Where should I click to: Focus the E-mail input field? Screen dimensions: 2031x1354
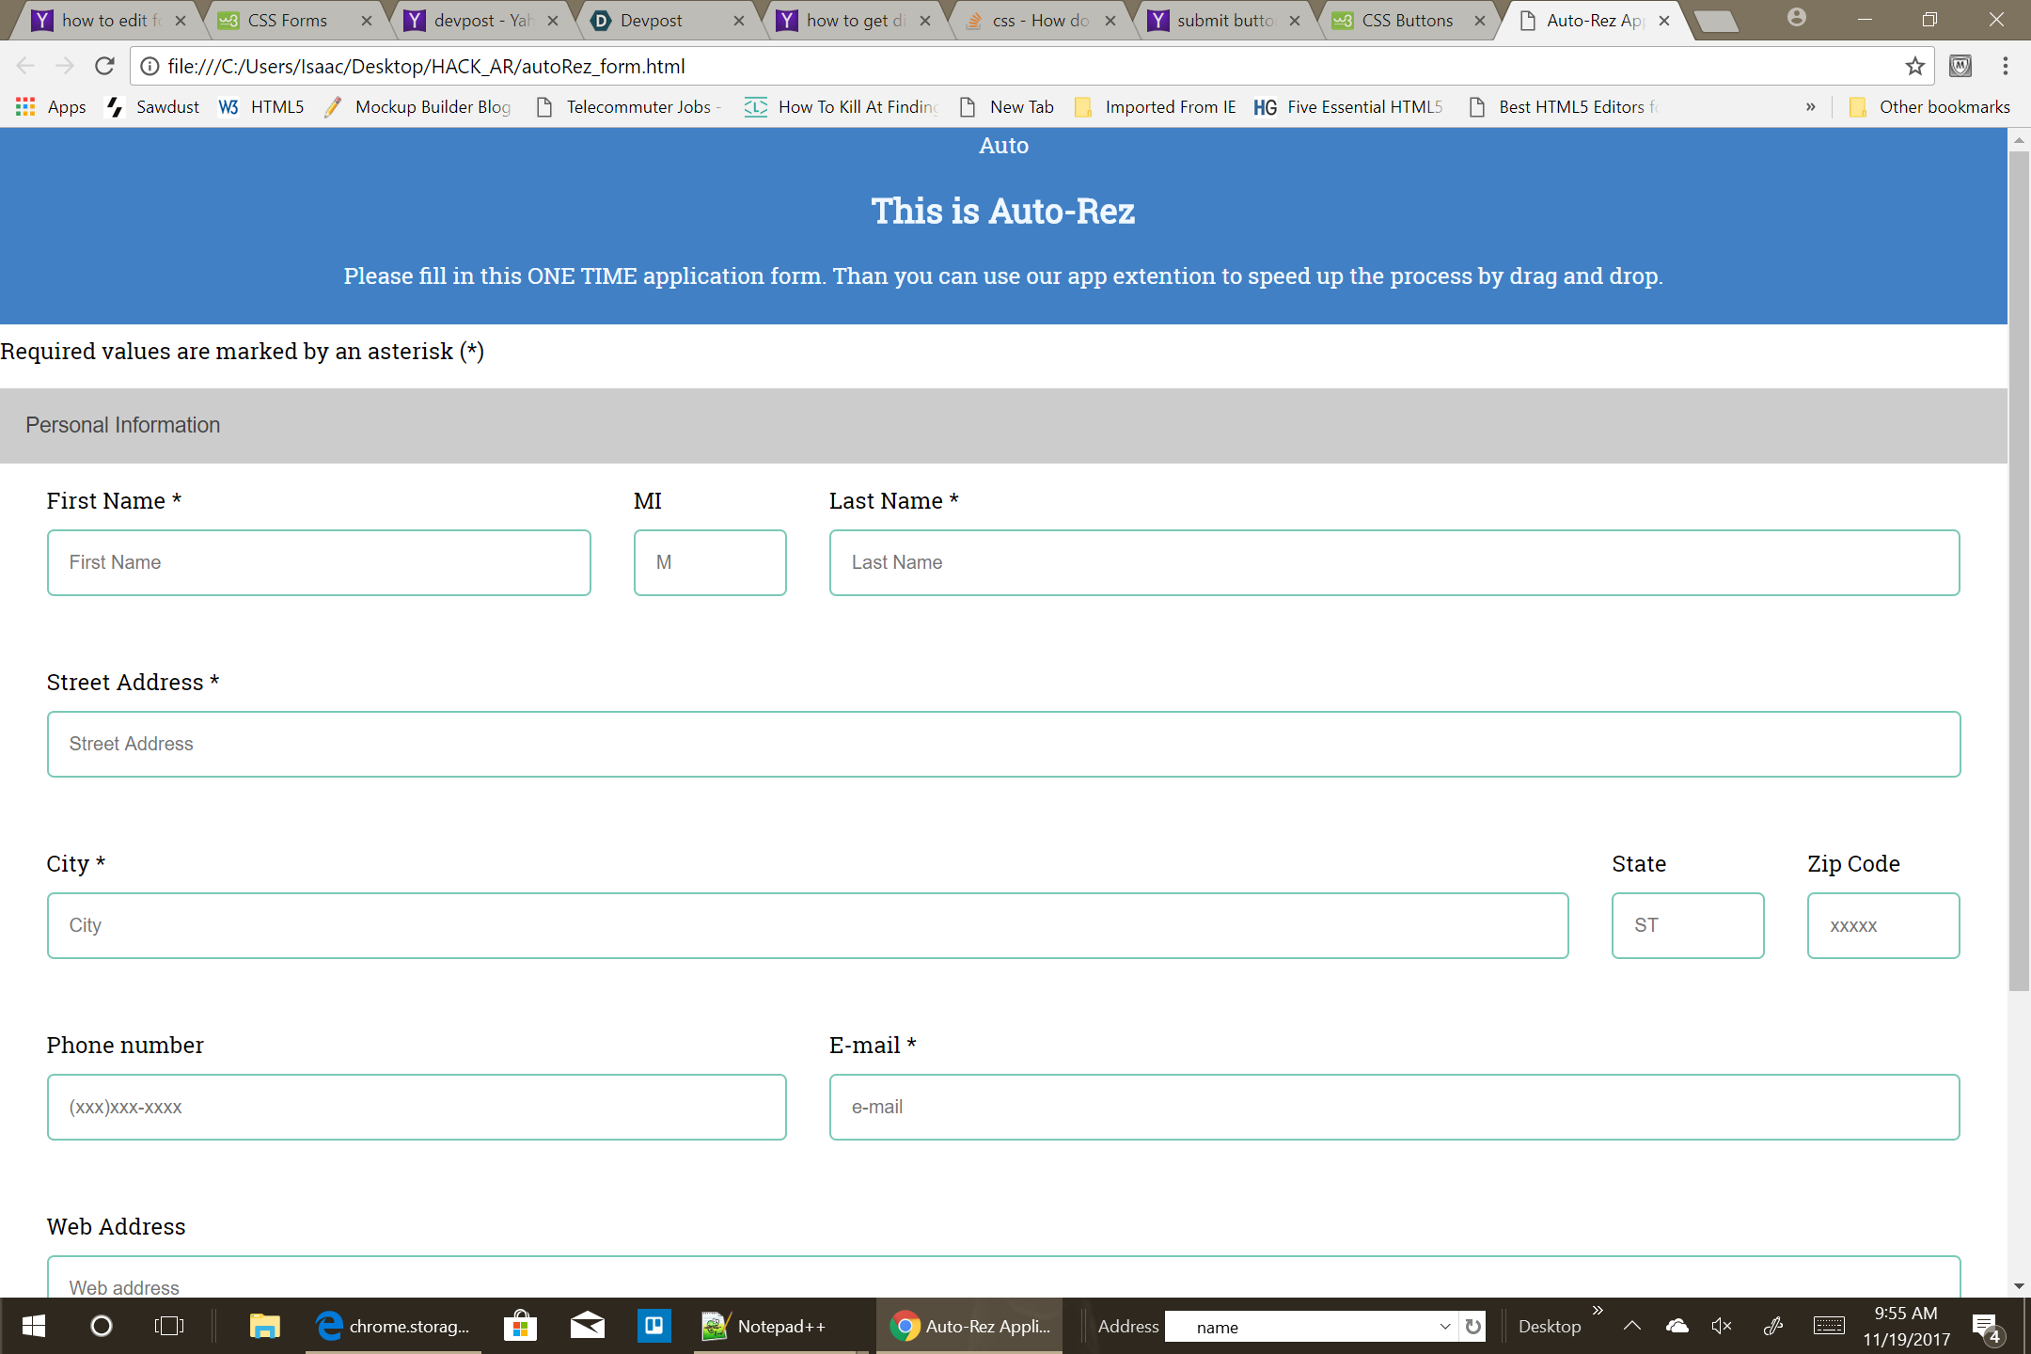tap(1393, 1107)
